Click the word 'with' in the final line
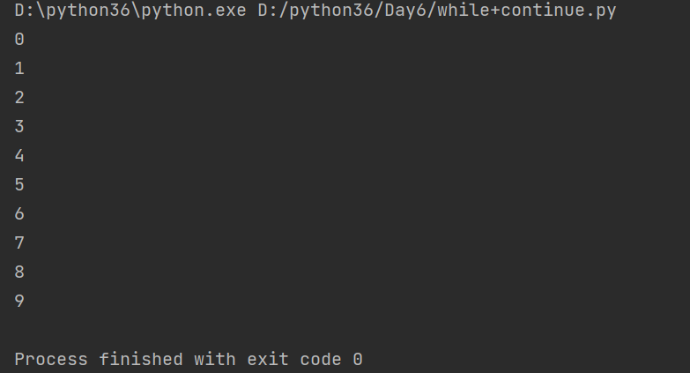This screenshot has height=373, width=690. click(x=214, y=360)
